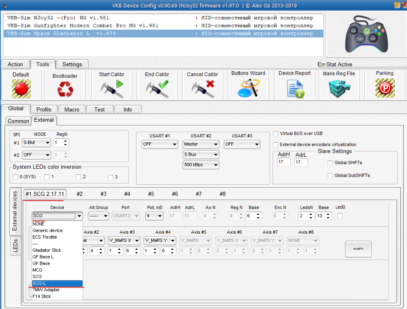407x309 pixels.
Task: Toggle External device encoders virtualization
Action: (x=275, y=145)
